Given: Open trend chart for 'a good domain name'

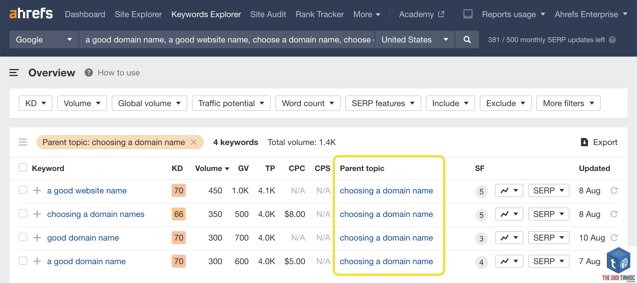Looking at the screenshot, I should pyautogui.click(x=509, y=261).
